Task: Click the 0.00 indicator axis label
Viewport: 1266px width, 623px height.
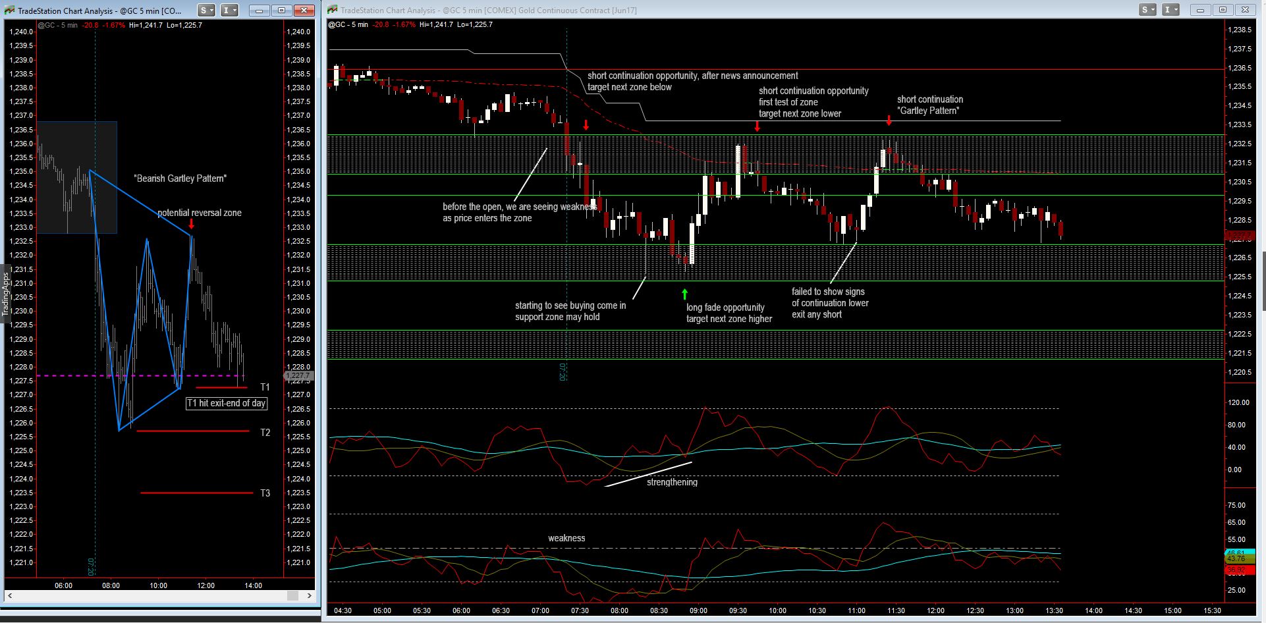Action: [1235, 470]
